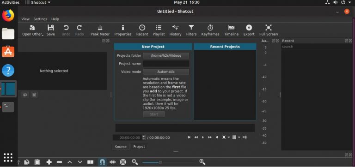Click the timeline copy icon
Viewport: 355px width, 167px height.
(27, 162)
